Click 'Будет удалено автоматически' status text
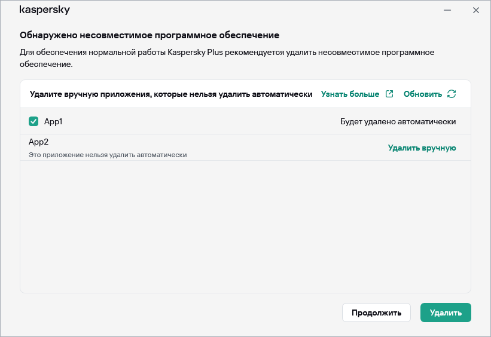Image resolution: width=491 pixels, height=337 pixels. click(x=398, y=122)
